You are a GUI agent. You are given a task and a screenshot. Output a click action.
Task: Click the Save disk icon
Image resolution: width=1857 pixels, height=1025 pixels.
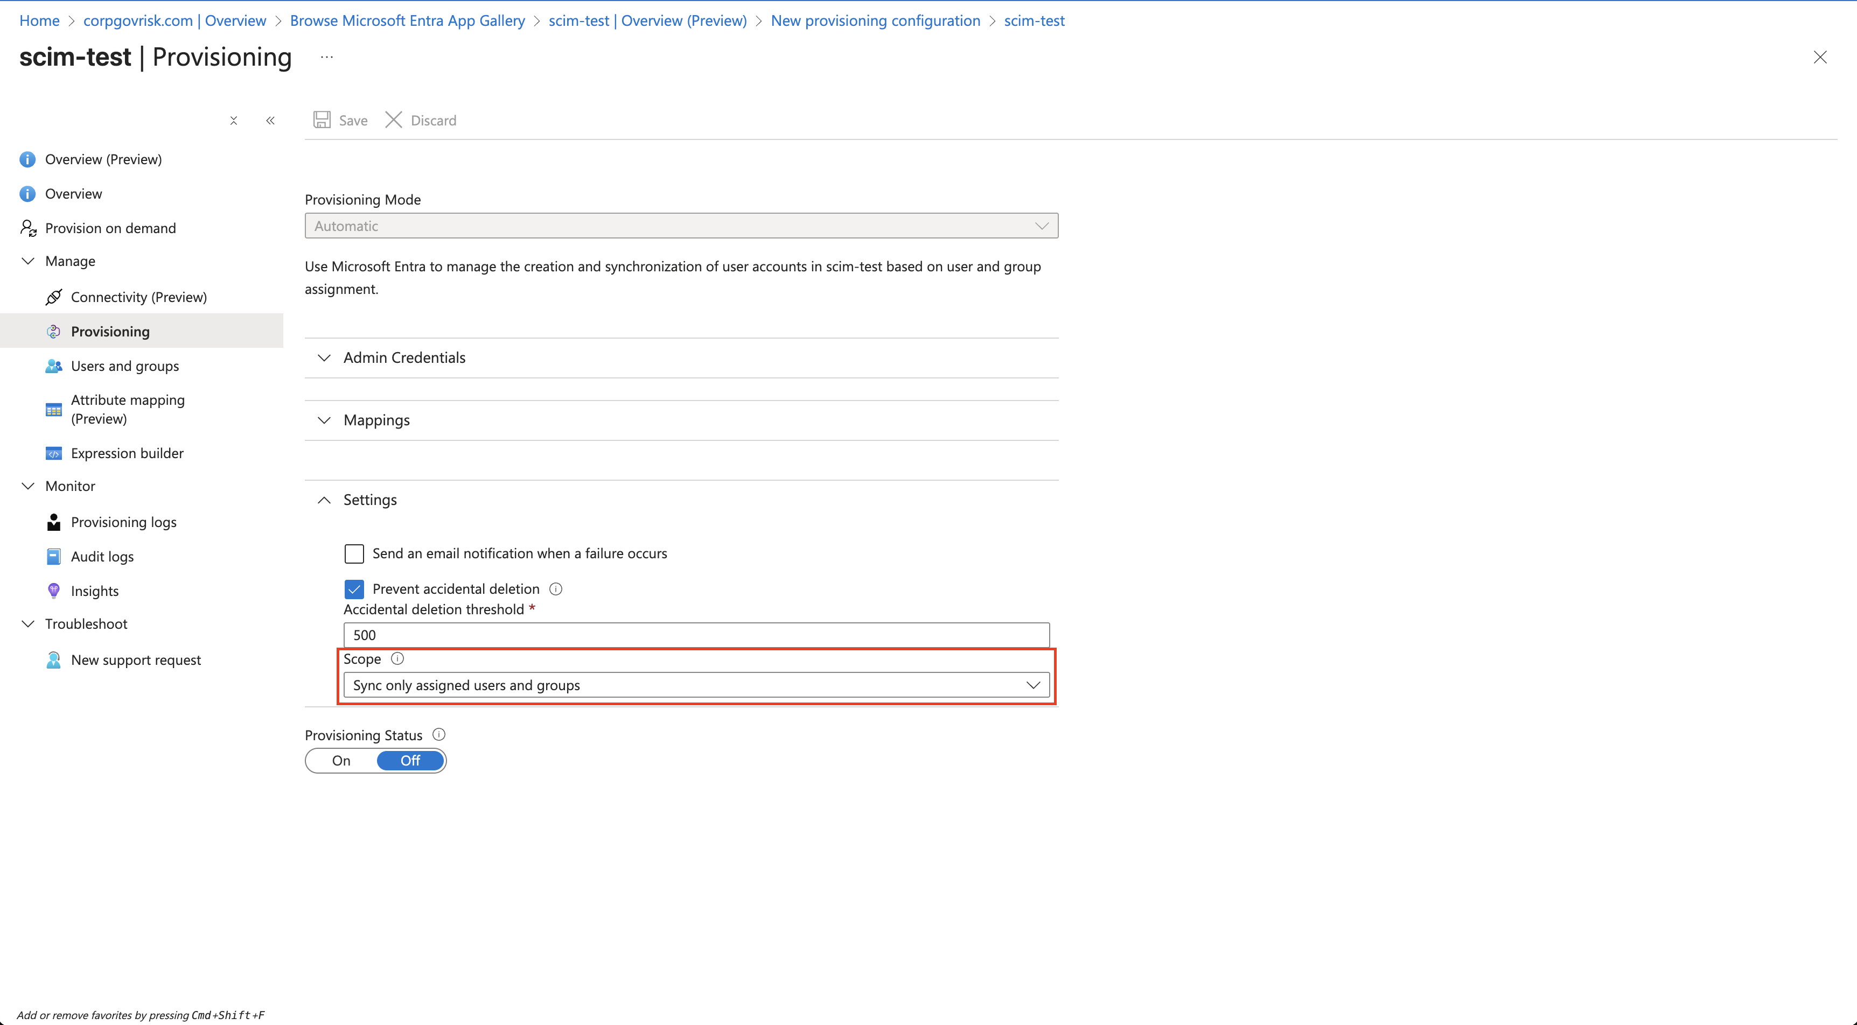coord(322,120)
